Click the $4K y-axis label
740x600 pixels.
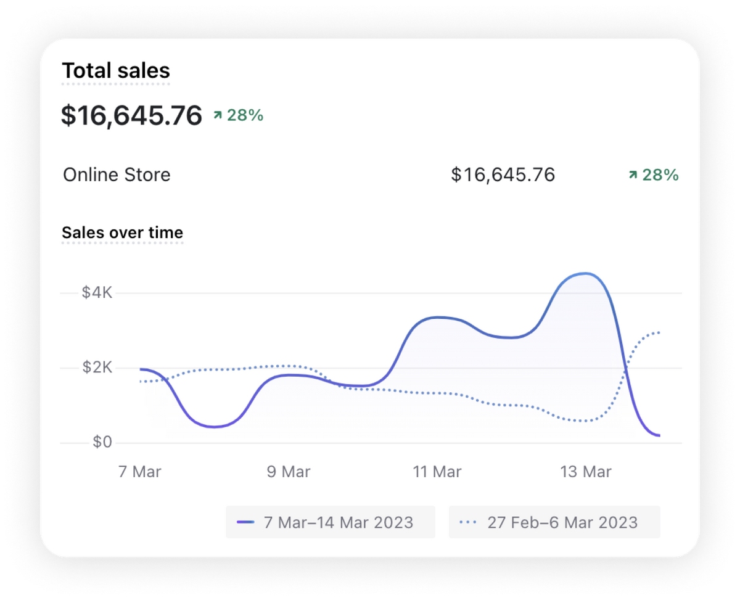pos(97,292)
